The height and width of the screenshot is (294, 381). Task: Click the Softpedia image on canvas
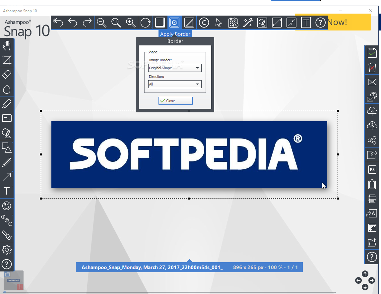[189, 154]
